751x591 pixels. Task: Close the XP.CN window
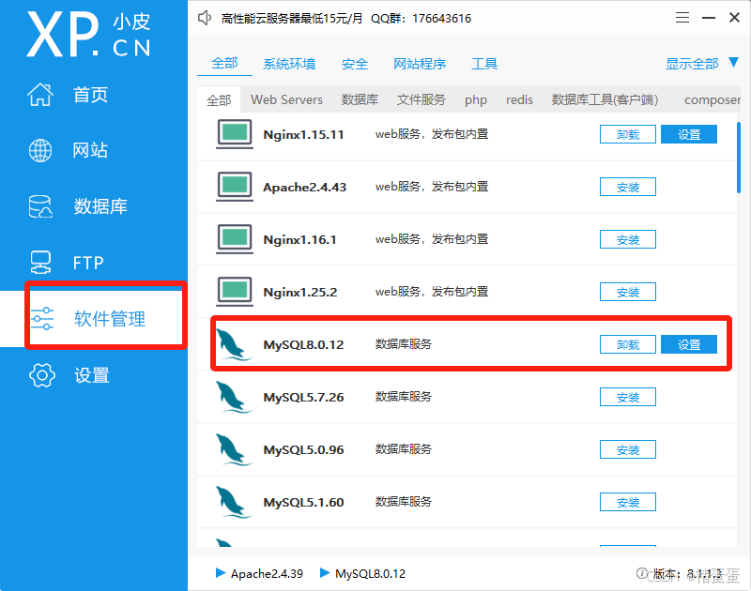[x=734, y=18]
